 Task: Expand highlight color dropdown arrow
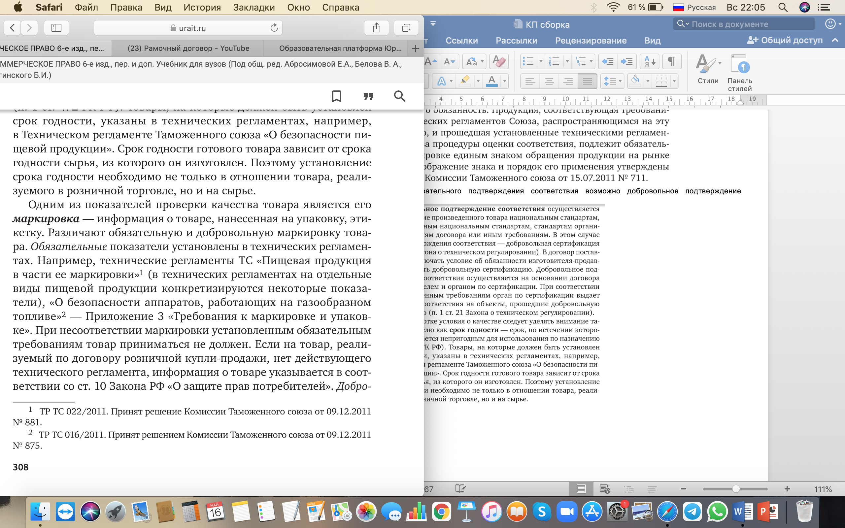point(478,82)
